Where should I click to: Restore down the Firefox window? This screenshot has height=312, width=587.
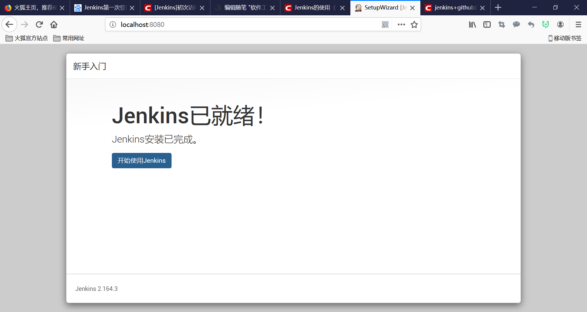point(556,7)
